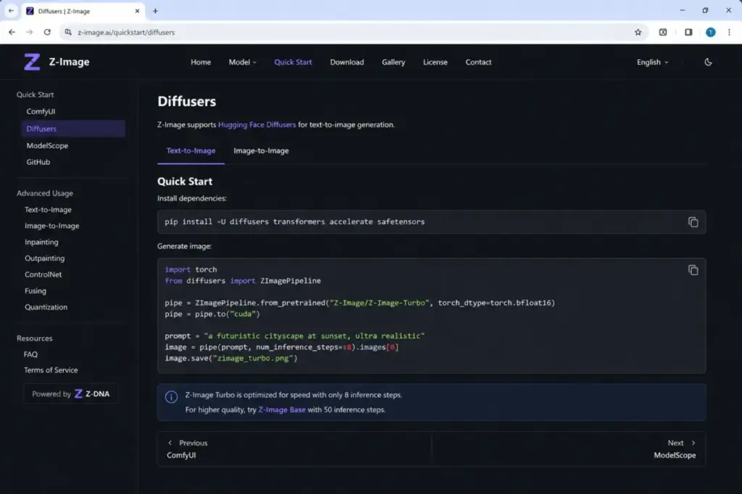Open Quick Start navigation item
This screenshot has width=742, height=494.
pyautogui.click(x=293, y=62)
